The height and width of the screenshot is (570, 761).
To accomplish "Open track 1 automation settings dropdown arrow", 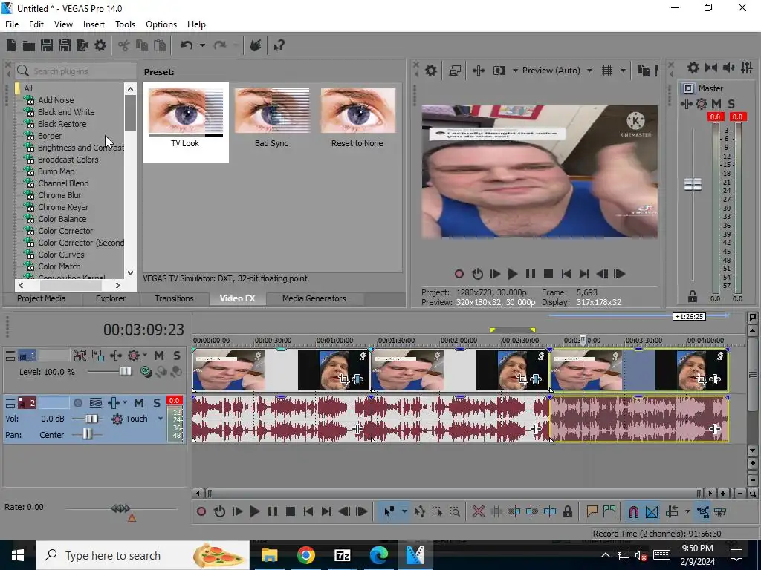I will click(145, 356).
